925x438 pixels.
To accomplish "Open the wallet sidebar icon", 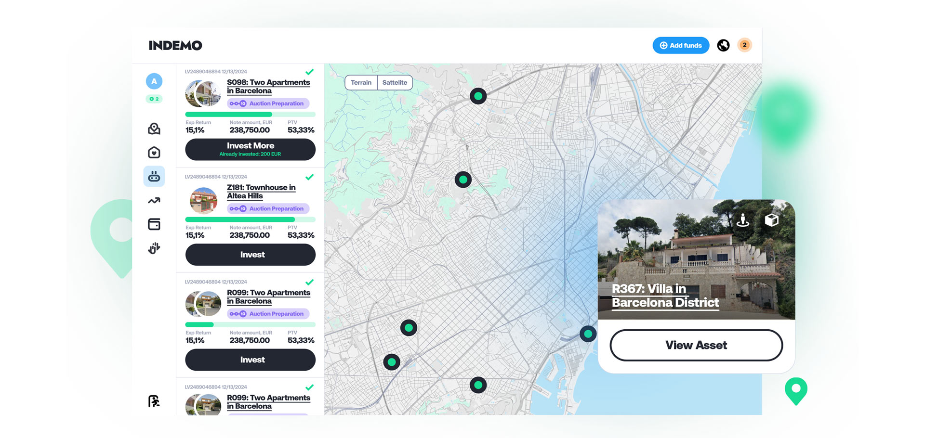I will [x=154, y=224].
